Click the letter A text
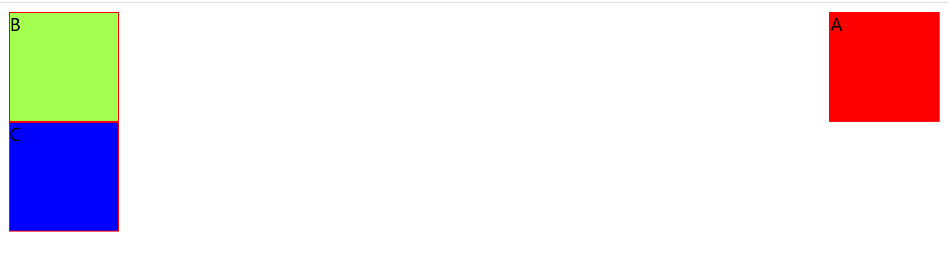The image size is (948, 270). 836,25
